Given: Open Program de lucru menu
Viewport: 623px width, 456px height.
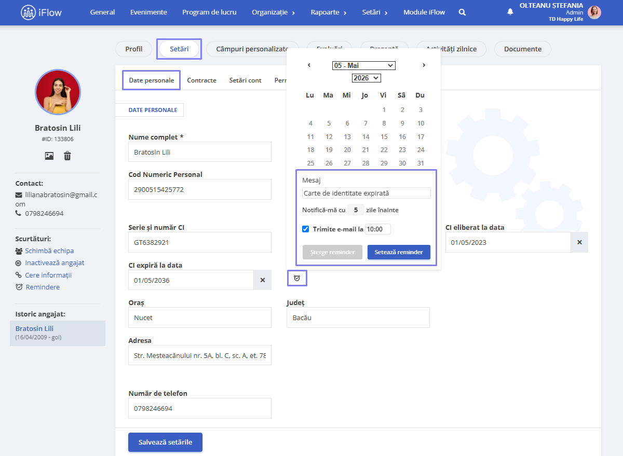Looking at the screenshot, I should click(209, 12).
